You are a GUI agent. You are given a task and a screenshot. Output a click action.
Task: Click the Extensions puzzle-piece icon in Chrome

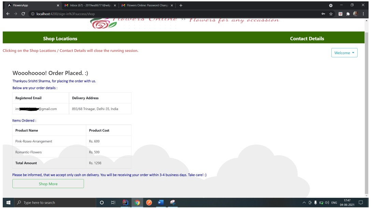(x=348, y=14)
